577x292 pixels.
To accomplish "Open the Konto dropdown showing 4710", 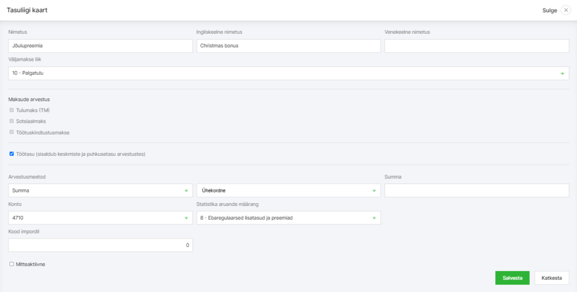I will 100,218.
